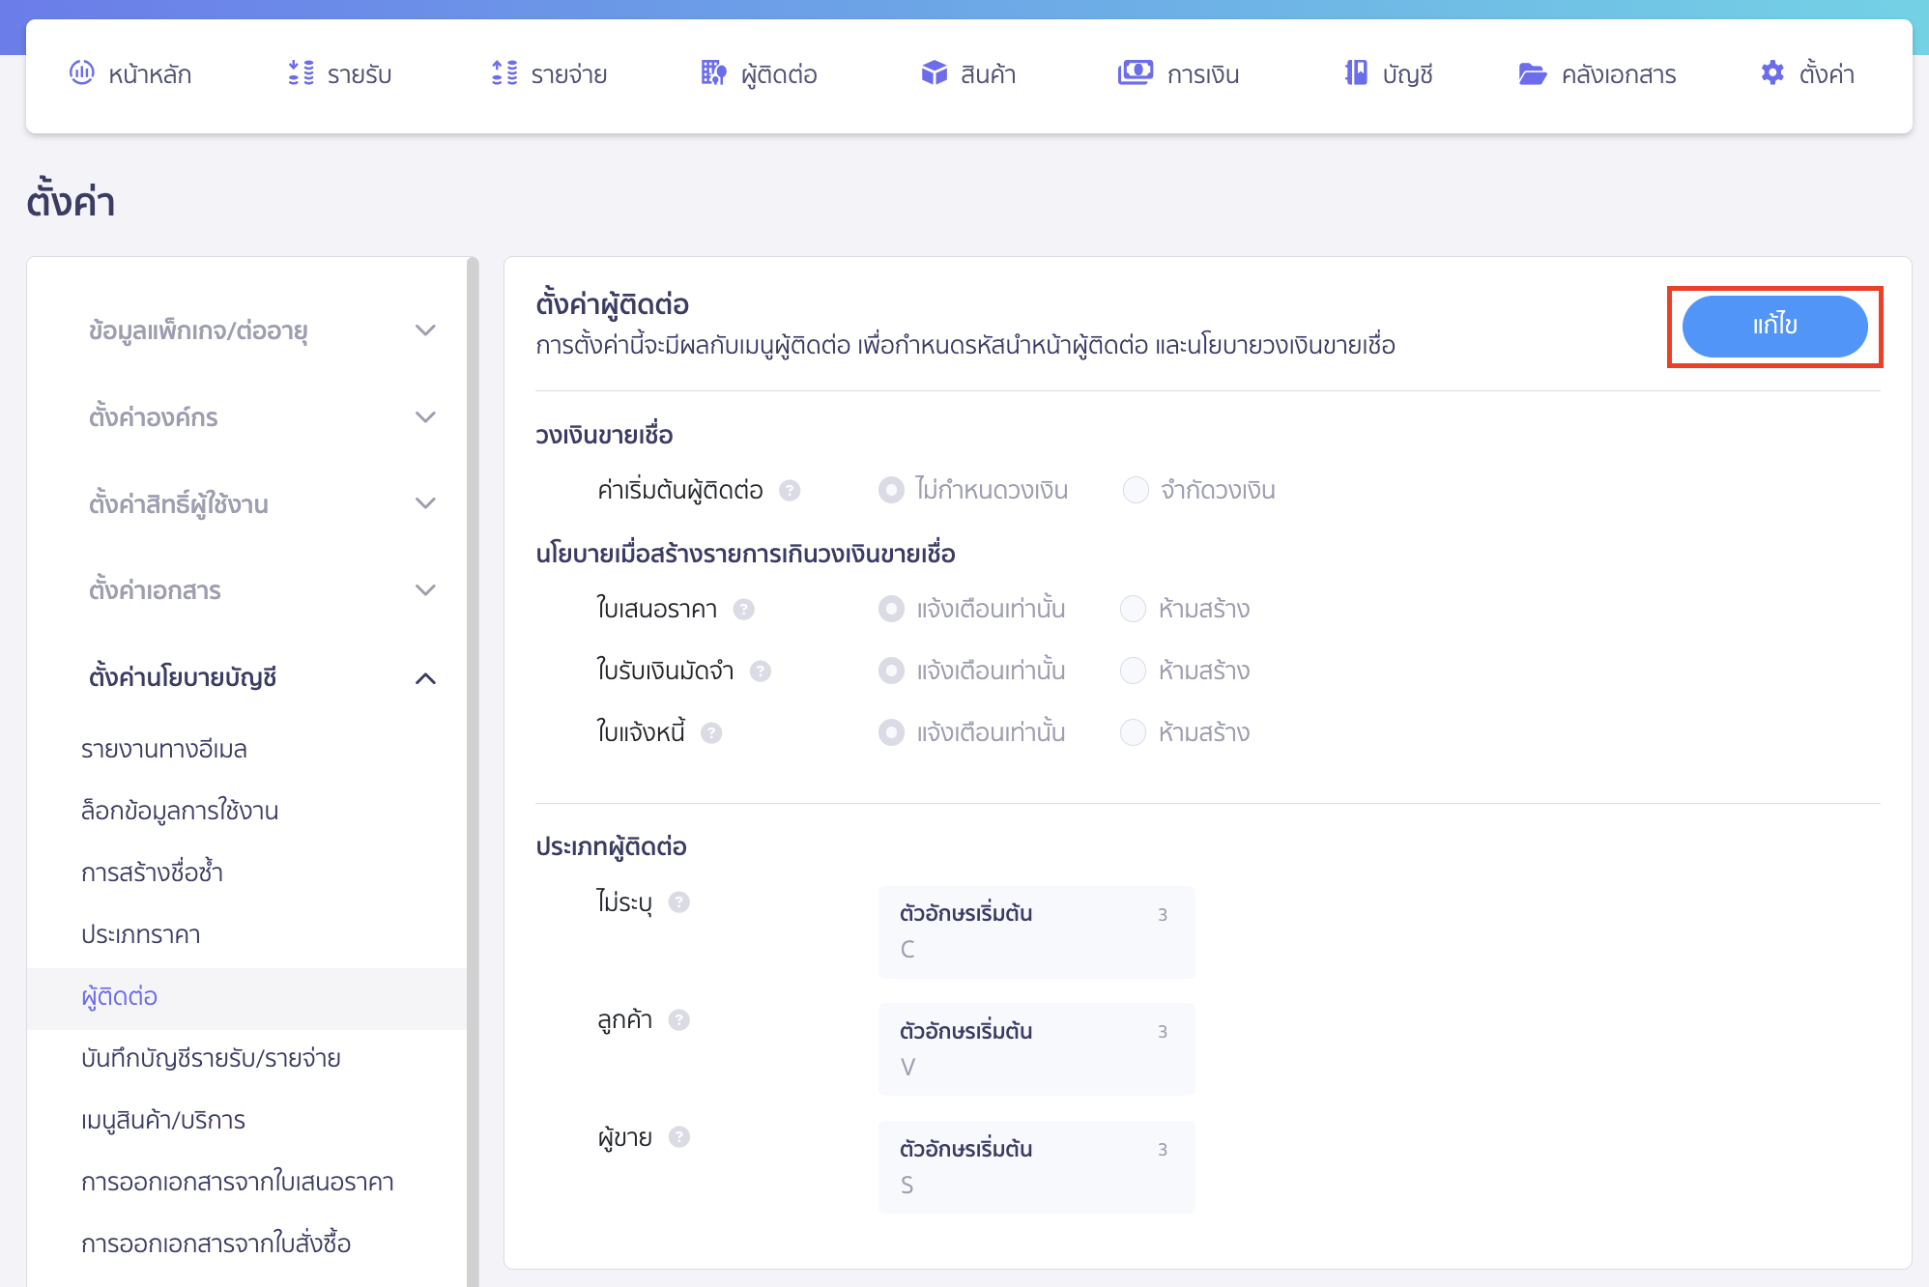The image size is (1929, 1287).
Task: Click the ตั้งค่า settings gear icon
Action: coord(1772,72)
